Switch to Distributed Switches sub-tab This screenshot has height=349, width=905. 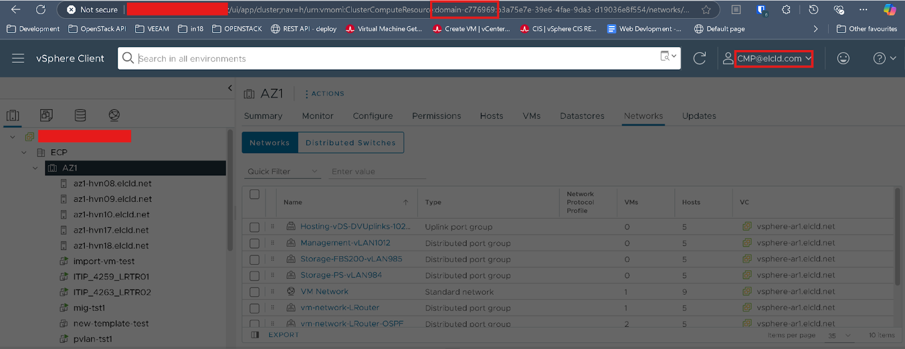(x=351, y=143)
